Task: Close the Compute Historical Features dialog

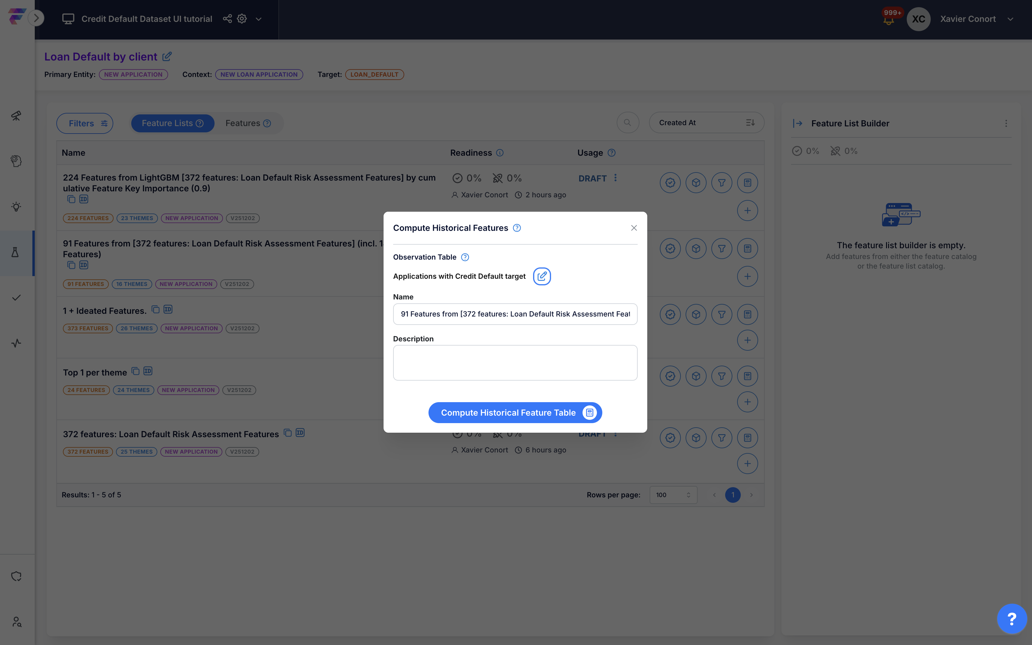Action: click(x=634, y=228)
